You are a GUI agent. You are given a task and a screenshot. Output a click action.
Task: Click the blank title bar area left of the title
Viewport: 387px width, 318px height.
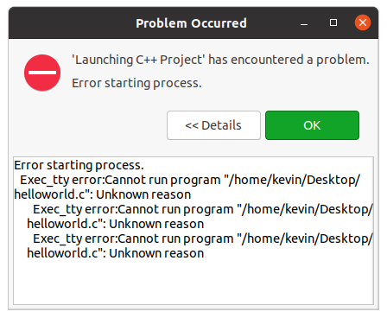[x=72, y=23]
